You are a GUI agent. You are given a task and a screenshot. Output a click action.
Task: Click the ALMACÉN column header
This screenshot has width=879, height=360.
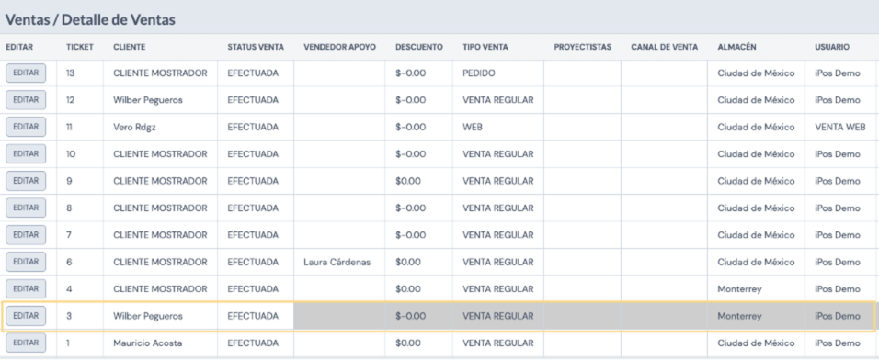click(x=736, y=47)
